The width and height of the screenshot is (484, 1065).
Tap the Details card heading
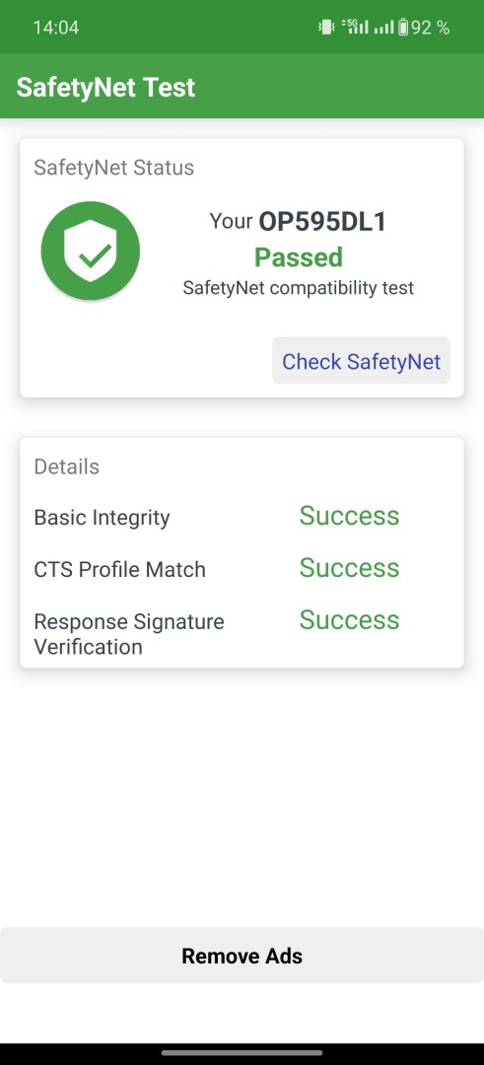[66, 466]
